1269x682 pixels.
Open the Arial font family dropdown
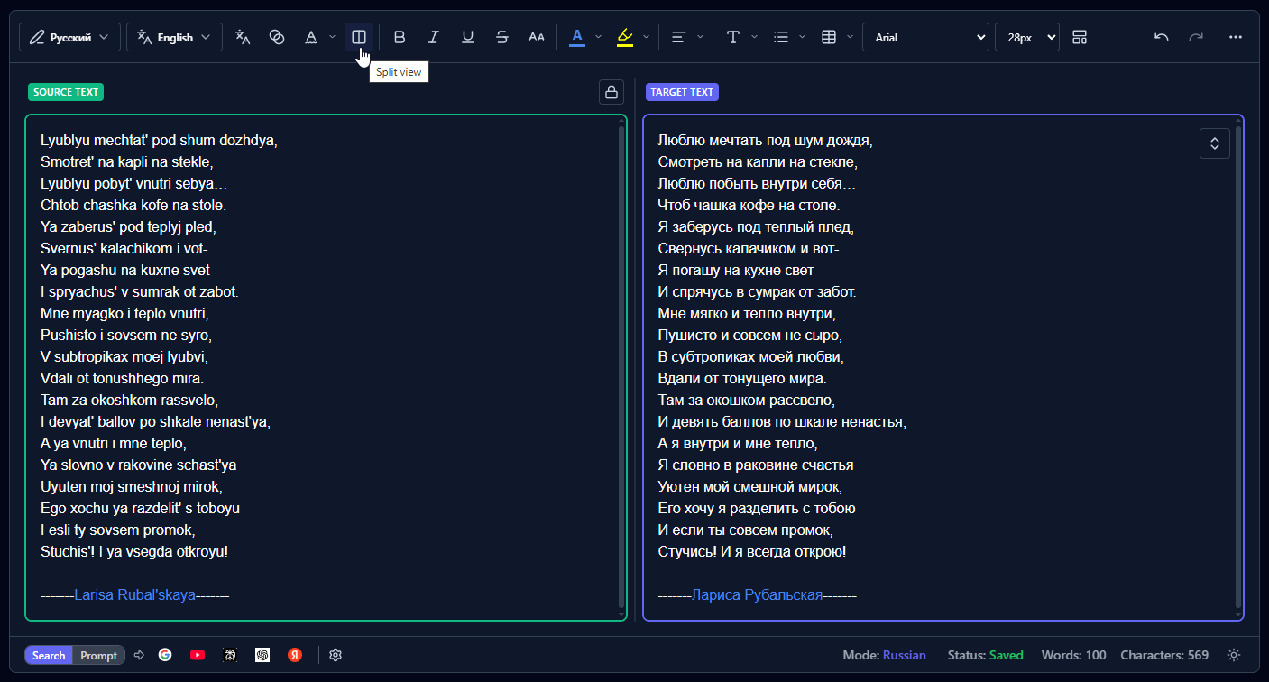tap(925, 37)
